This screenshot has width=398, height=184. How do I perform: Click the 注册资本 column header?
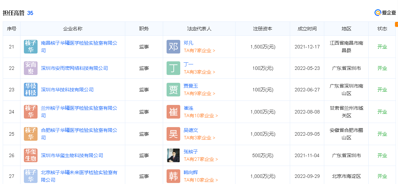(263, 29)
